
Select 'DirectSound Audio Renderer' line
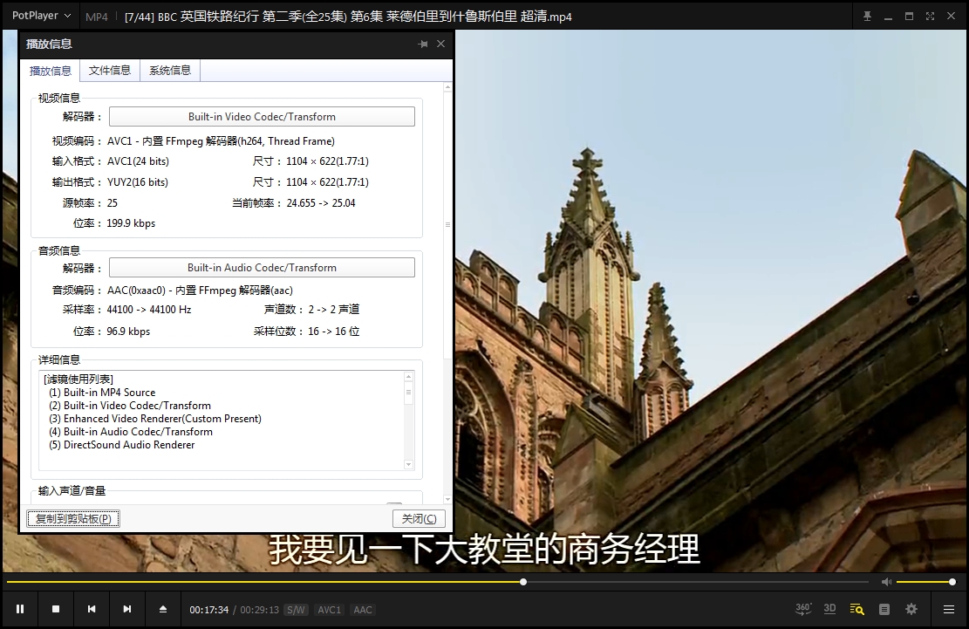(x=122, y=445)
